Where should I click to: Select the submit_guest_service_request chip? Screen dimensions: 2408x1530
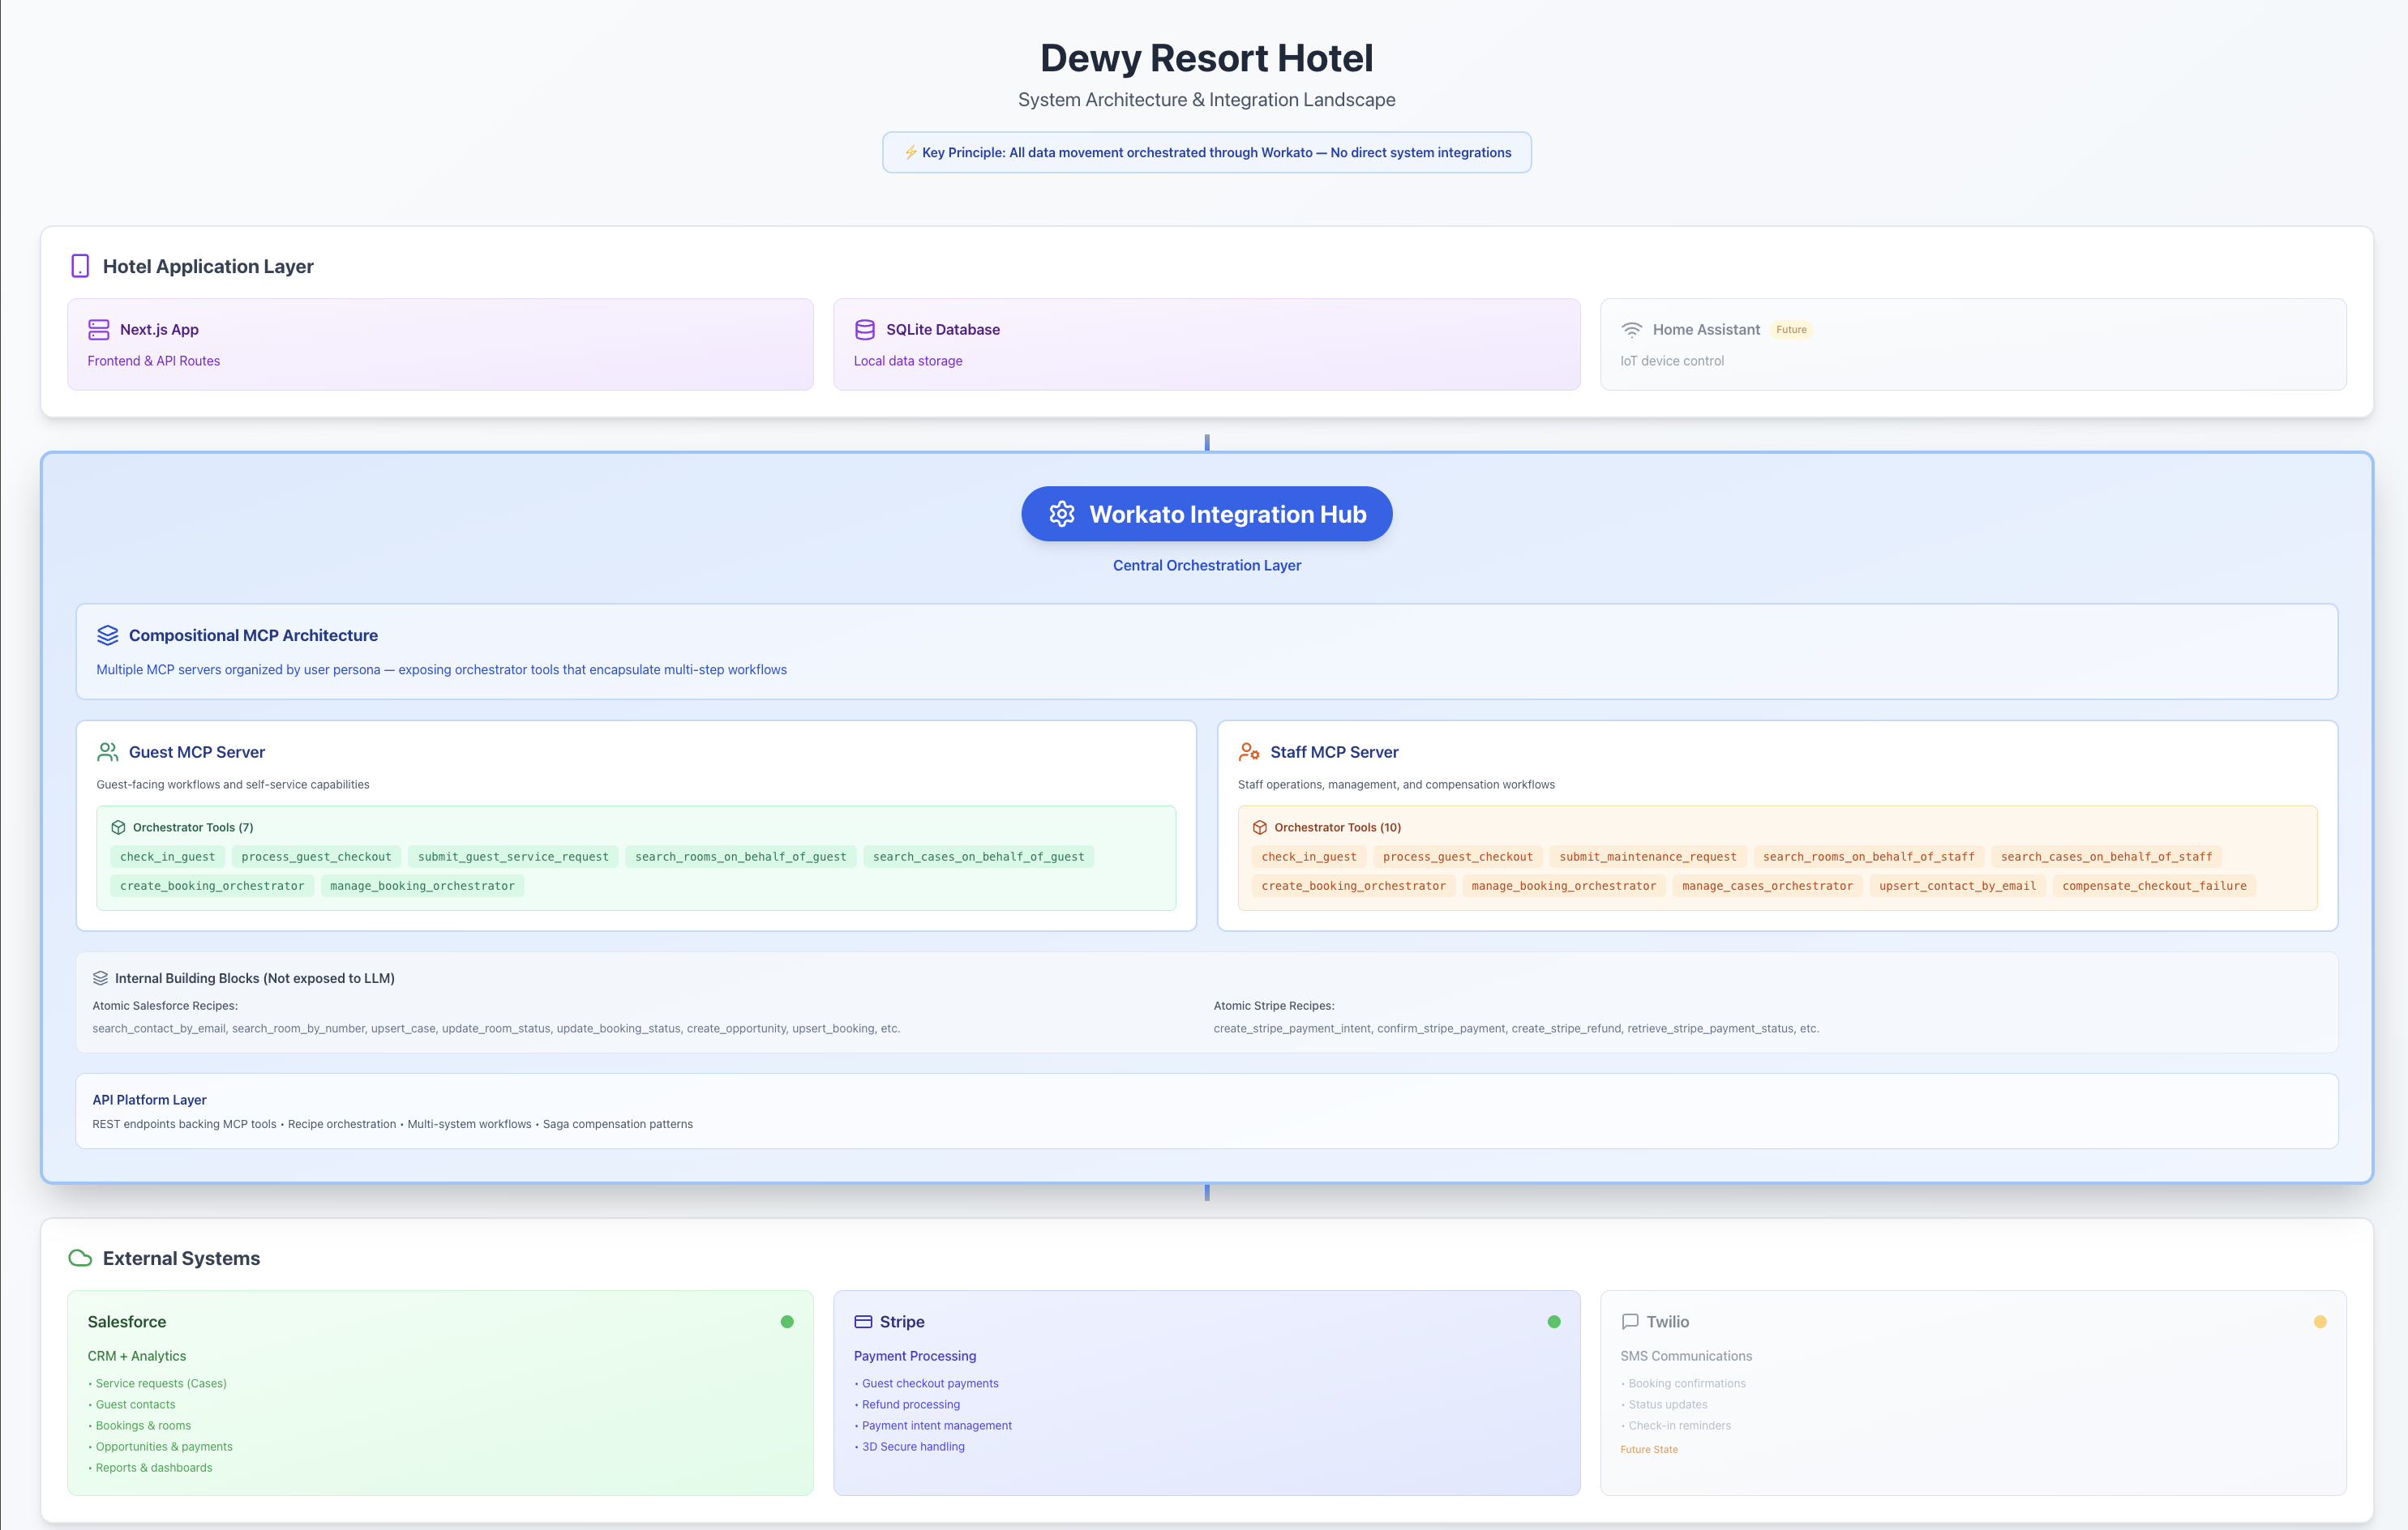click(513, 857)
